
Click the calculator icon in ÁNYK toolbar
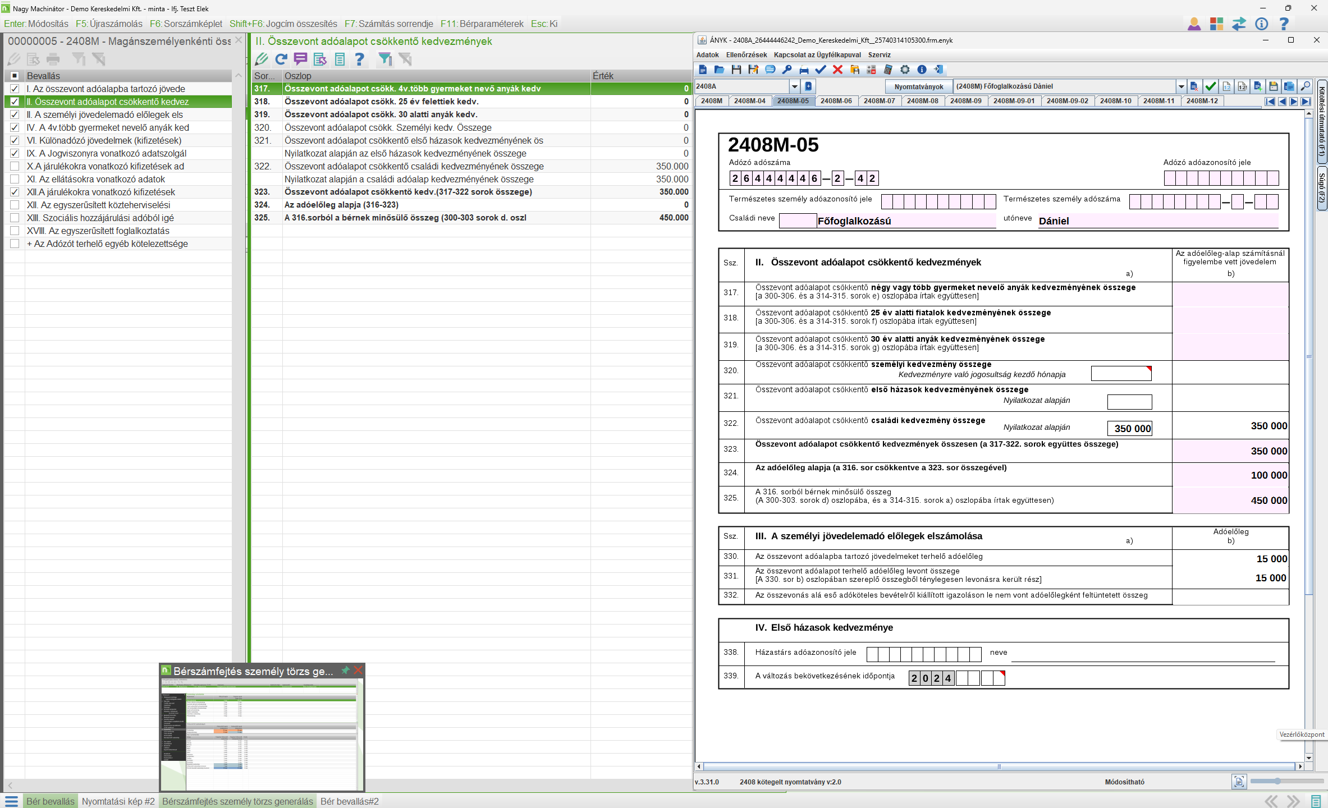coord(888,70)
